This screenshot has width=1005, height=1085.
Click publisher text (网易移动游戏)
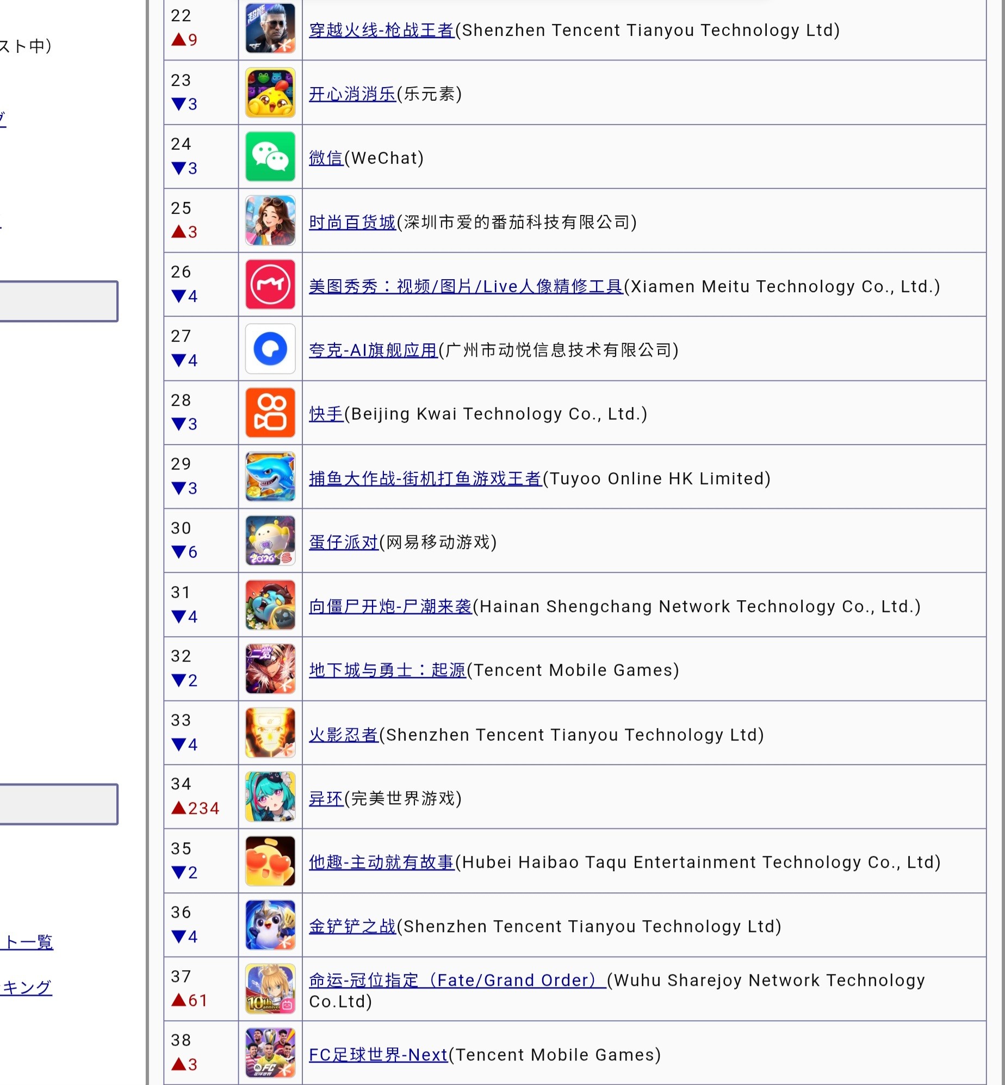pos(438,542)
